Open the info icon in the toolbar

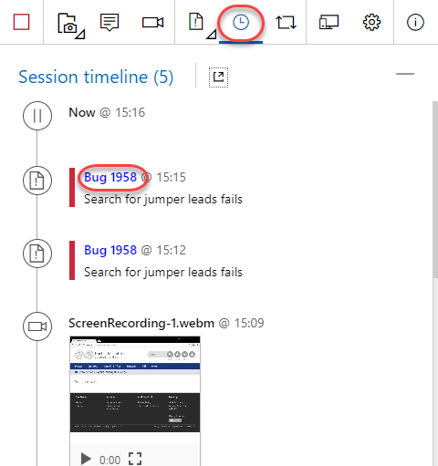[x=415, y=22]
